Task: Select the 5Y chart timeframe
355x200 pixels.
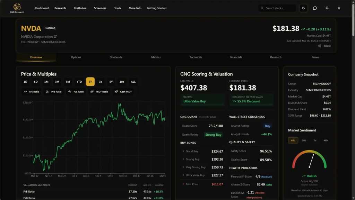Action: (x=111, y=82)
